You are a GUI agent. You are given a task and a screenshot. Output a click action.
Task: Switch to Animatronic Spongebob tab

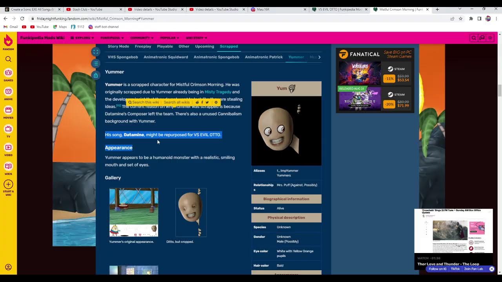pos(216,57)
